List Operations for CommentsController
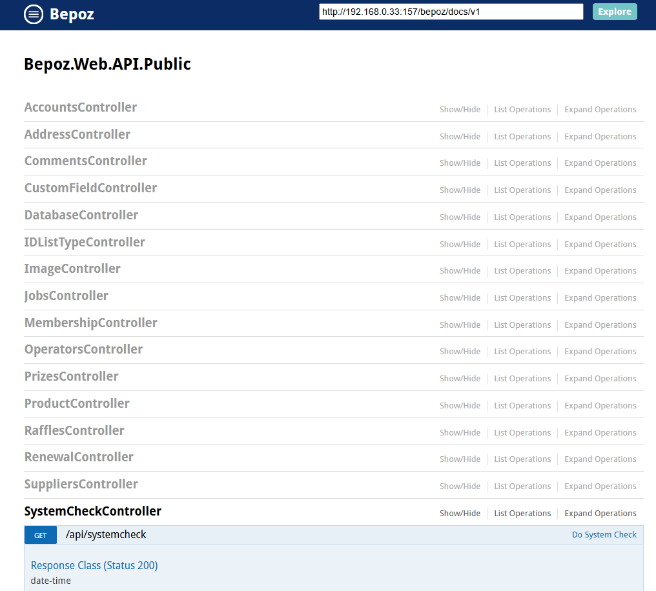 coord(522,163)
